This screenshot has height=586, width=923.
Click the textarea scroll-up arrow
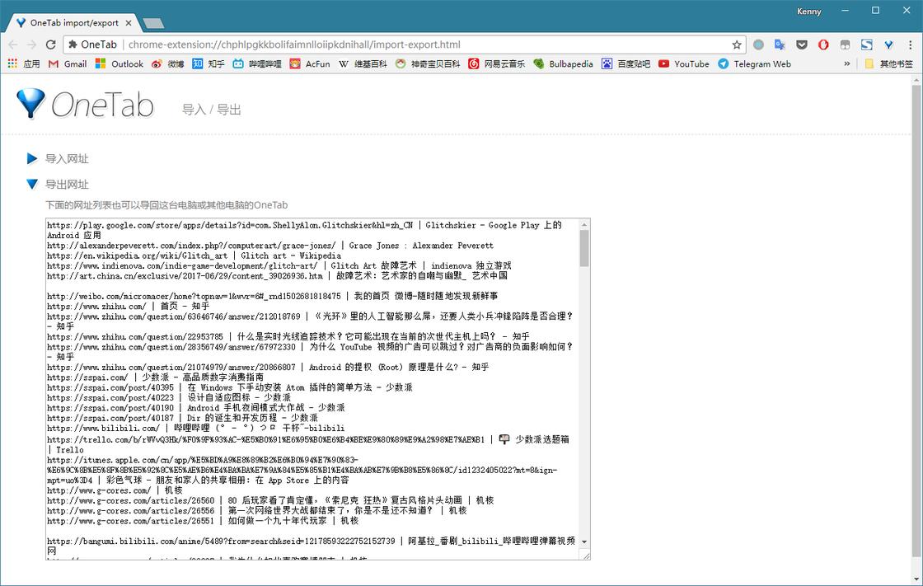584,224
